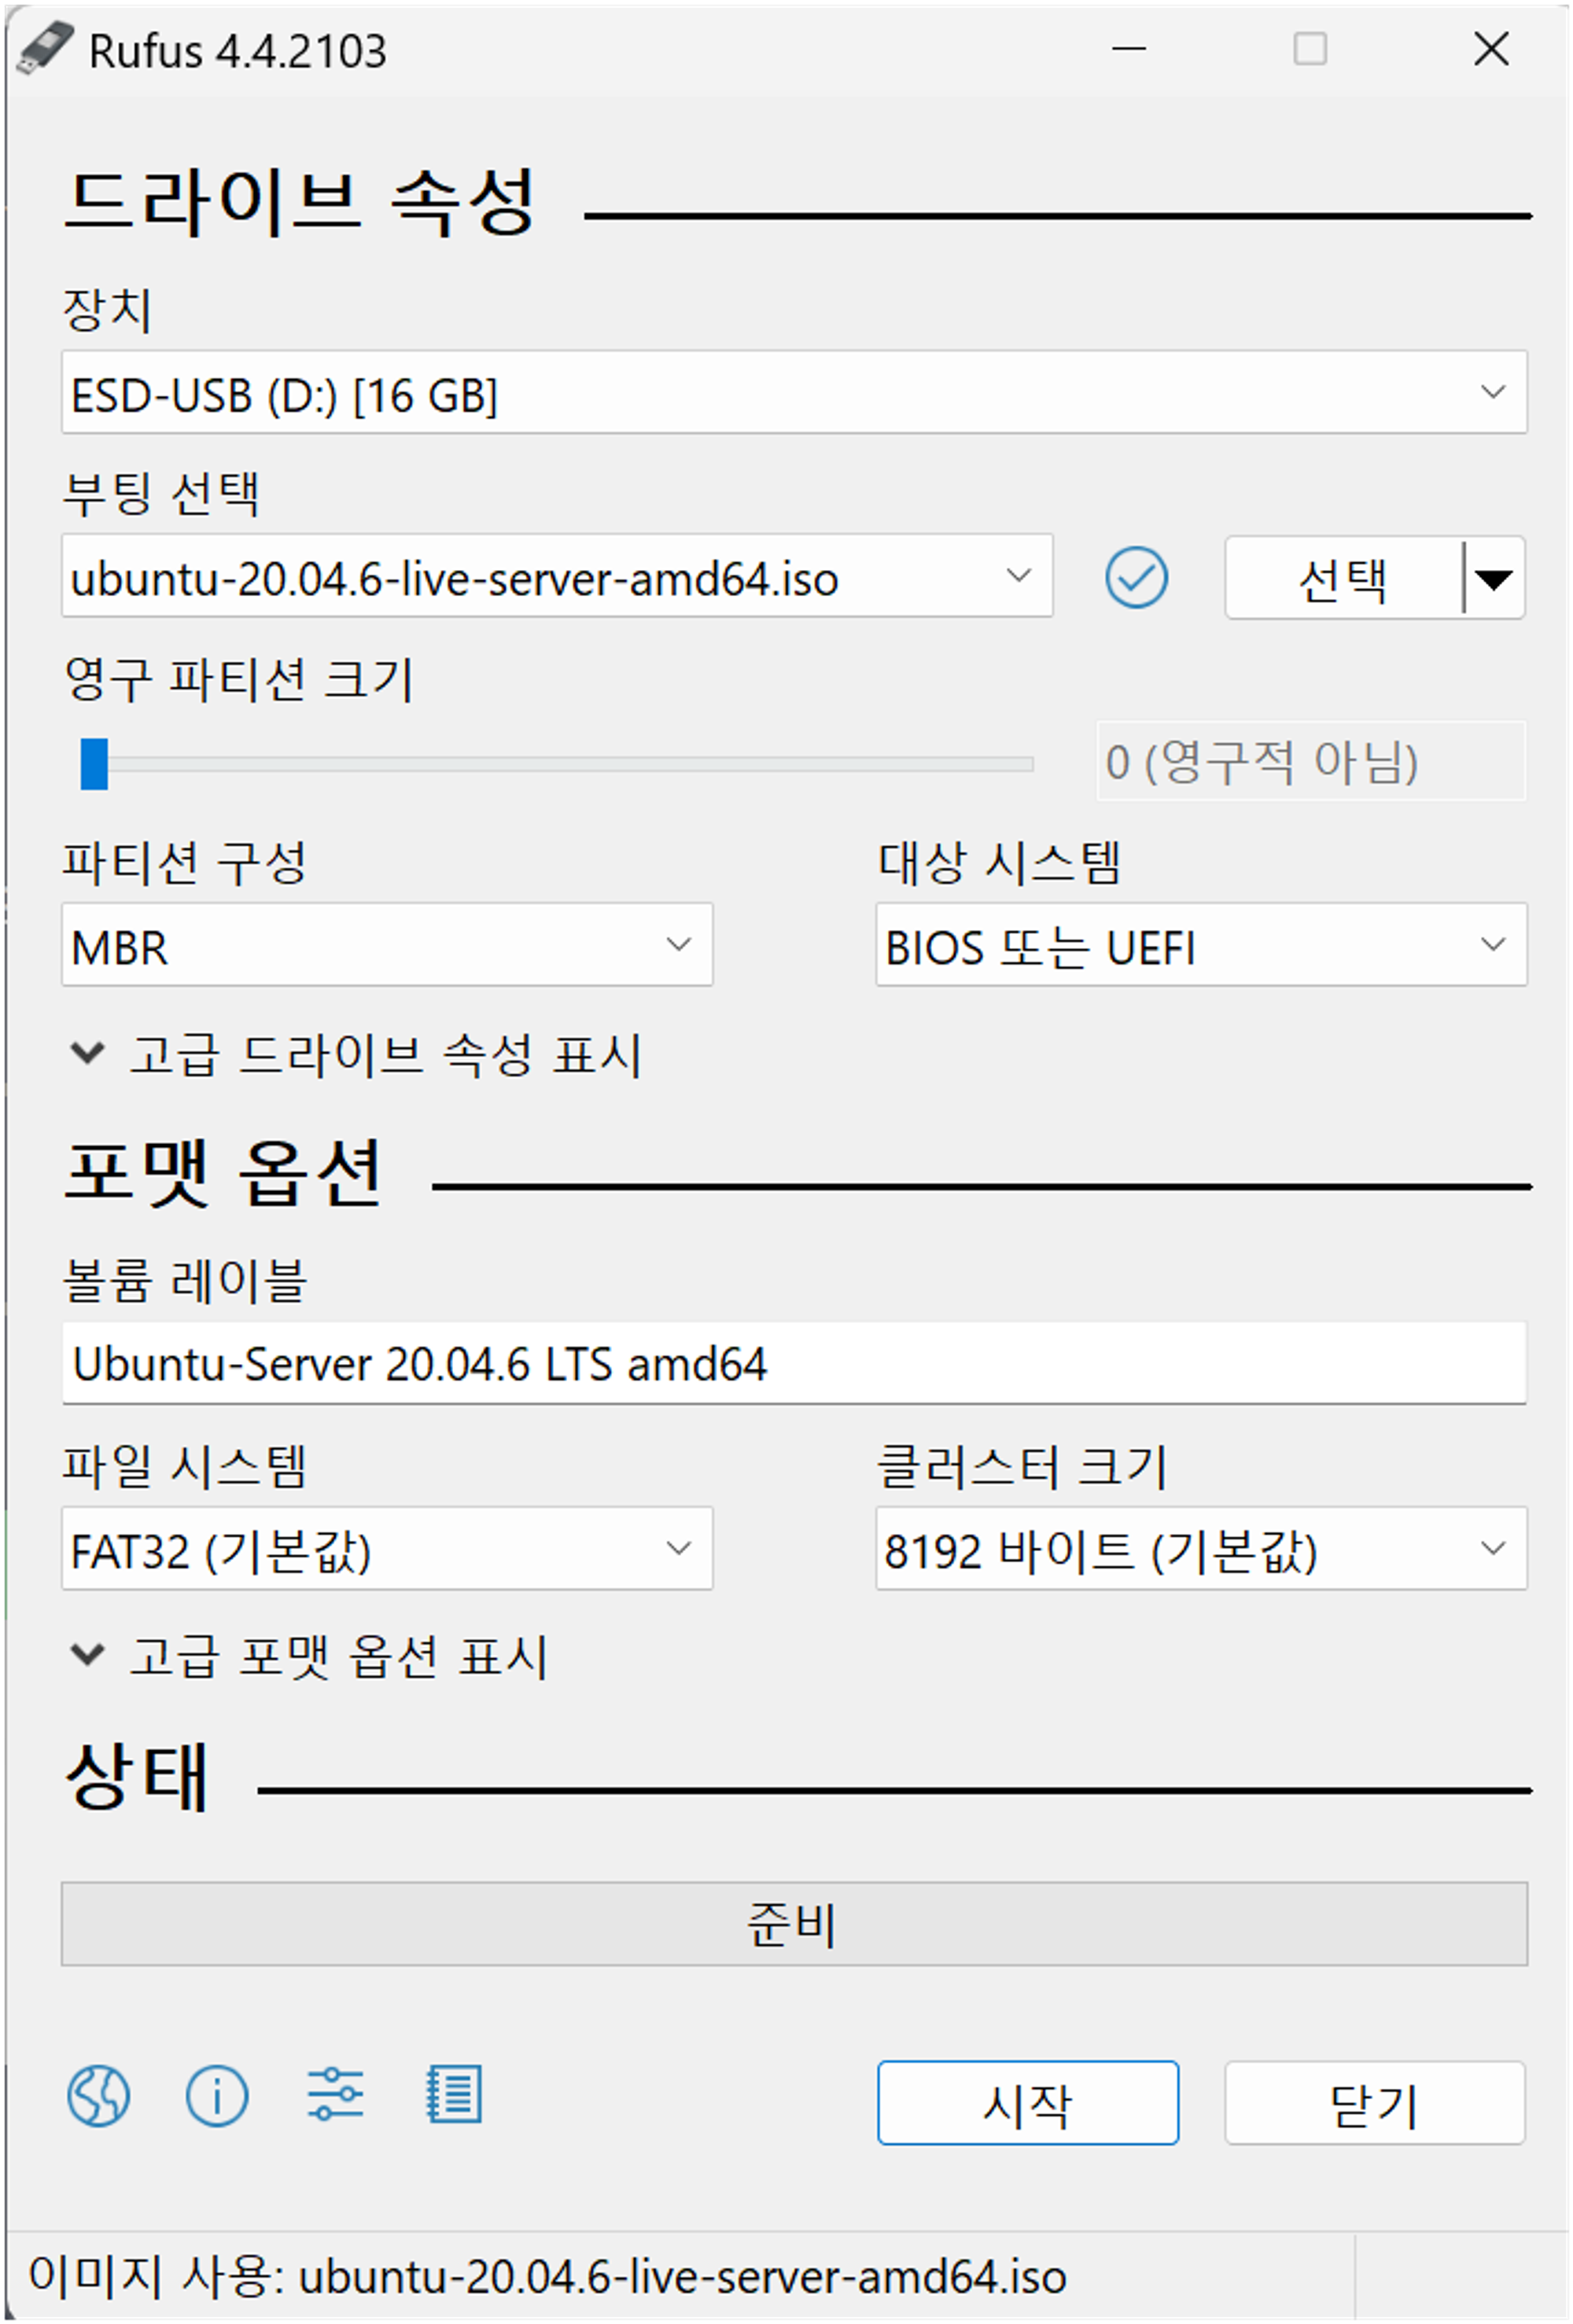Click the globe language icon
1573x2324 pixels.
98,2095
